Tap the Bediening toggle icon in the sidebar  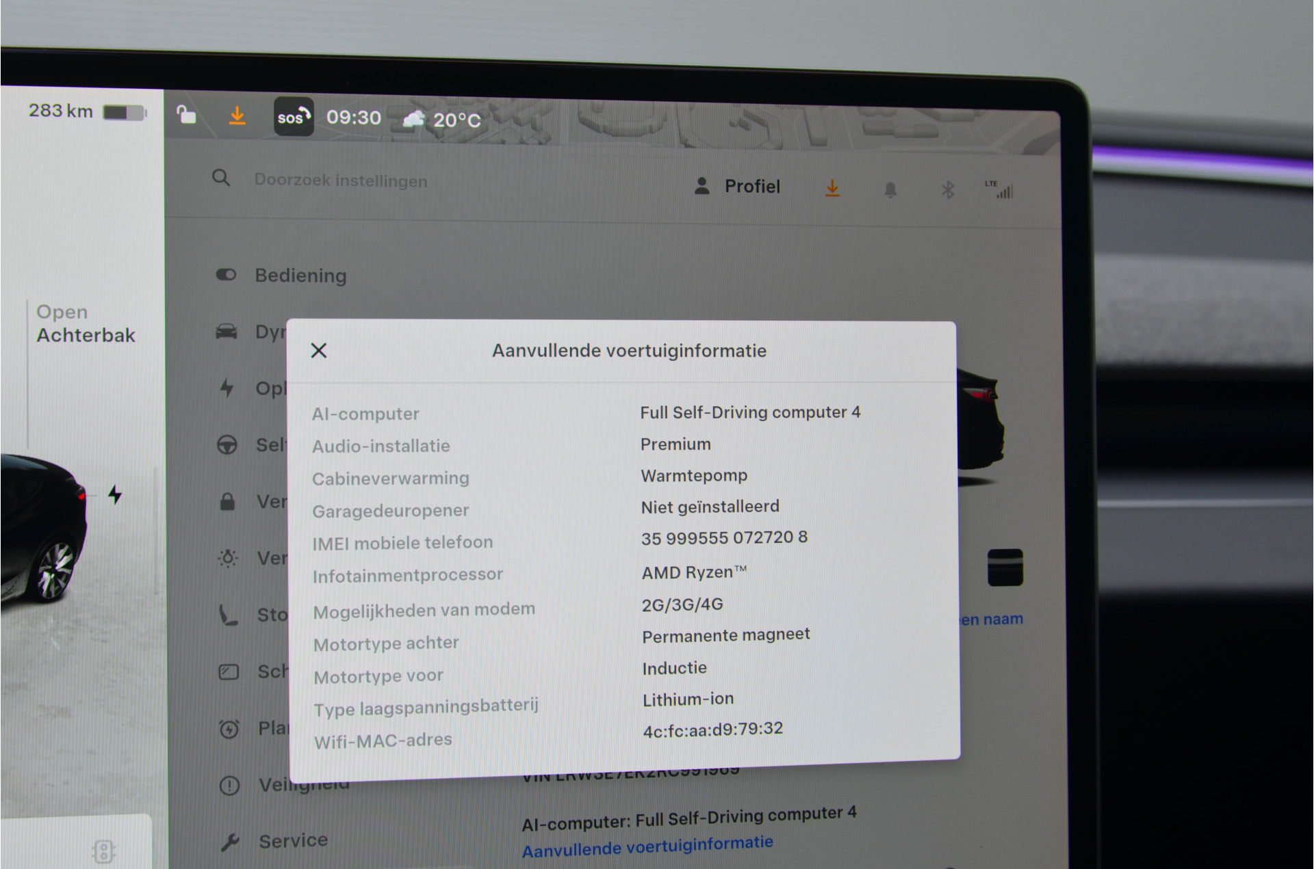point(226,275)
